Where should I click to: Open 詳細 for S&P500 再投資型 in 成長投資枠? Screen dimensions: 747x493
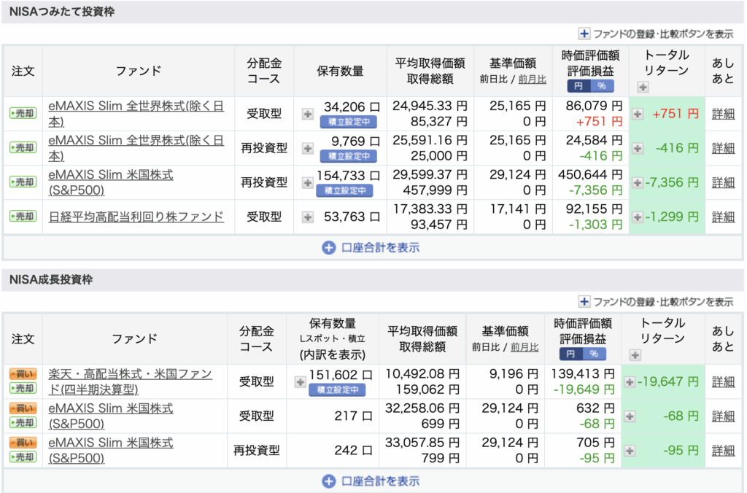[x=723, y=450]
